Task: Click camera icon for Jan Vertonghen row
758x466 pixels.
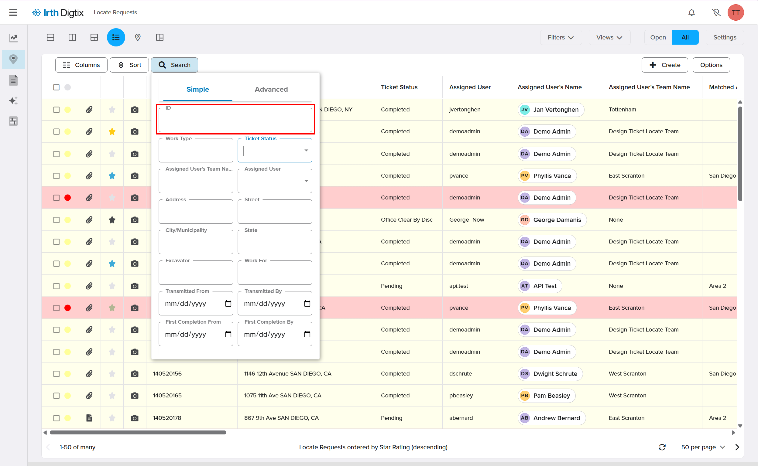Action: pos(135,110)
